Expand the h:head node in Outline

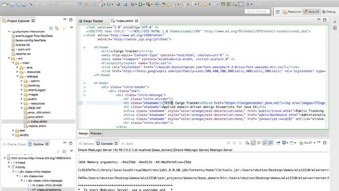pos(9,163)
